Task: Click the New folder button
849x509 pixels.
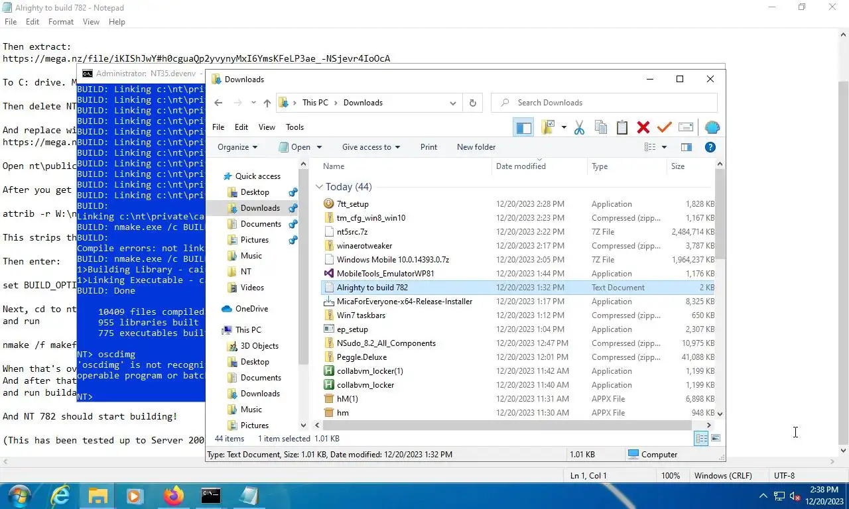Action: coord(476,147)
